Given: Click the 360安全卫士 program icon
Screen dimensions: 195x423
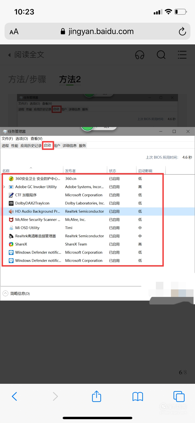Looking at the screenshot, I should (11, 179).
